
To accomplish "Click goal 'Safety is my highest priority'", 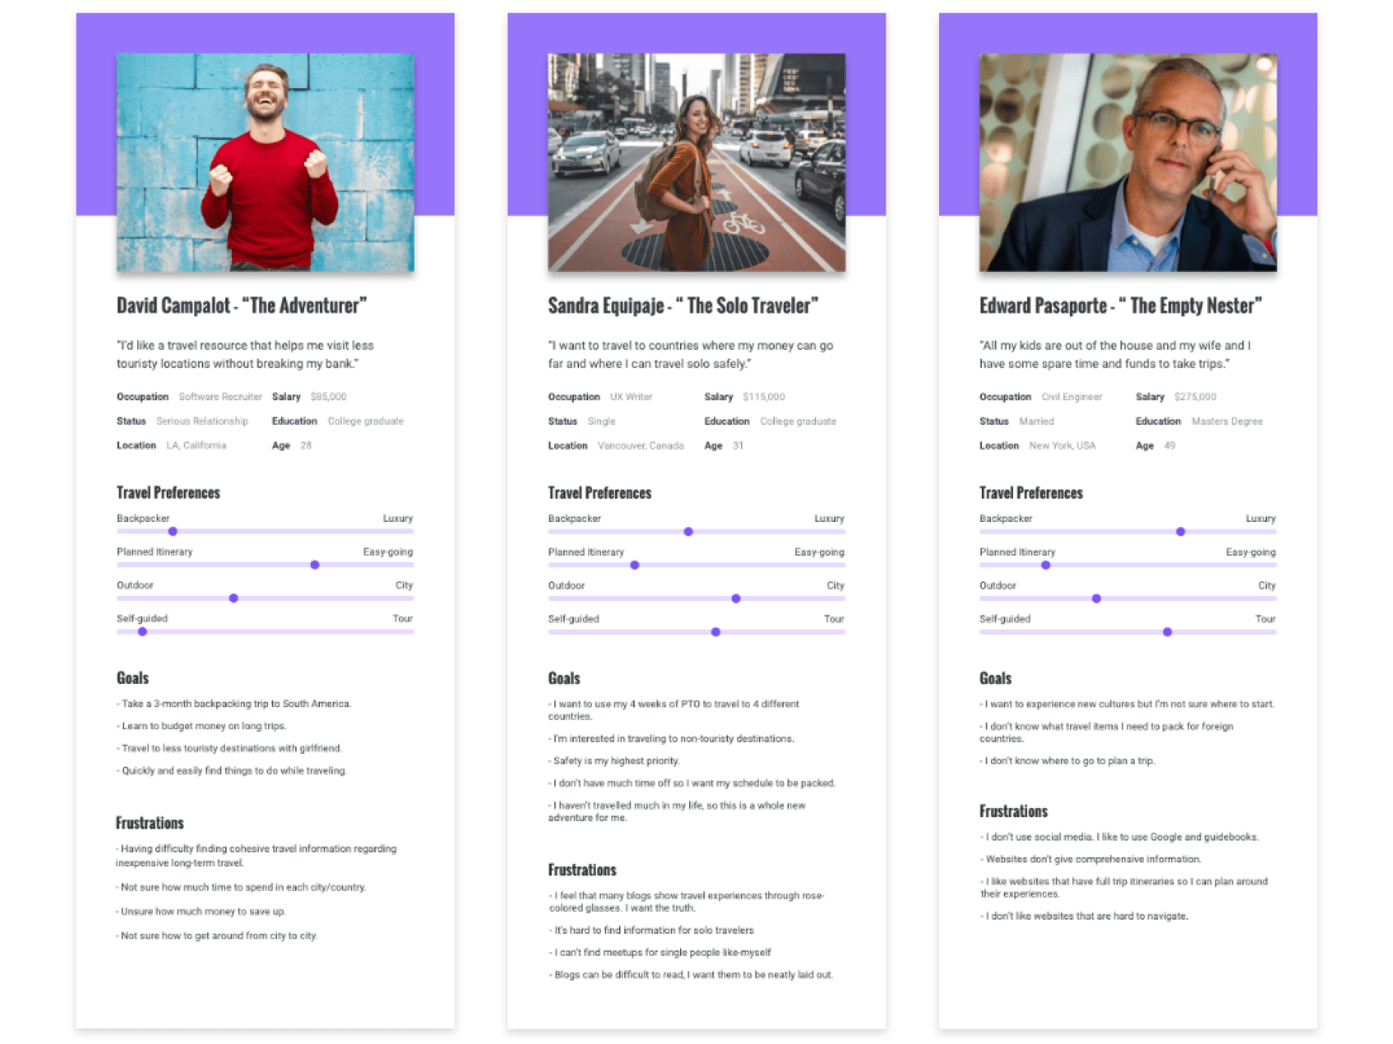I will click(x=614, y=761).
